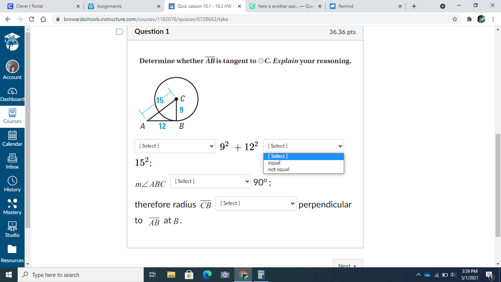This screenshot has height=282, width=501.
Task: Go to the Next question
Action: point(348,265)
